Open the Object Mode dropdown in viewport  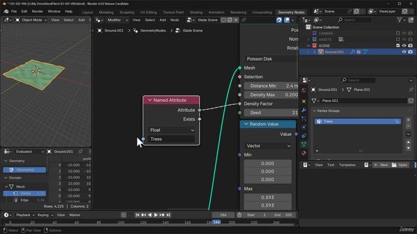(x=31, y=20)
